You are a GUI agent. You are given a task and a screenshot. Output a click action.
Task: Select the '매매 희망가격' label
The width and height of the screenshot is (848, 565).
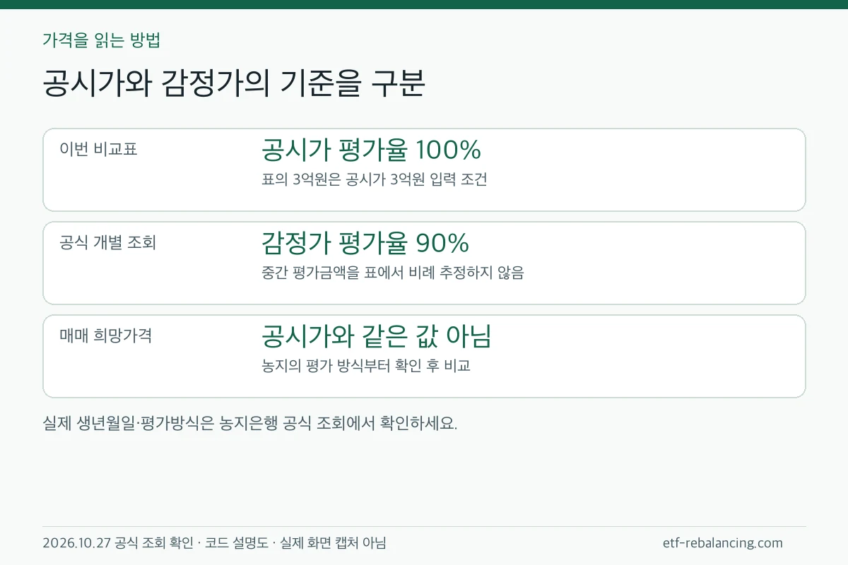[106, 335]
